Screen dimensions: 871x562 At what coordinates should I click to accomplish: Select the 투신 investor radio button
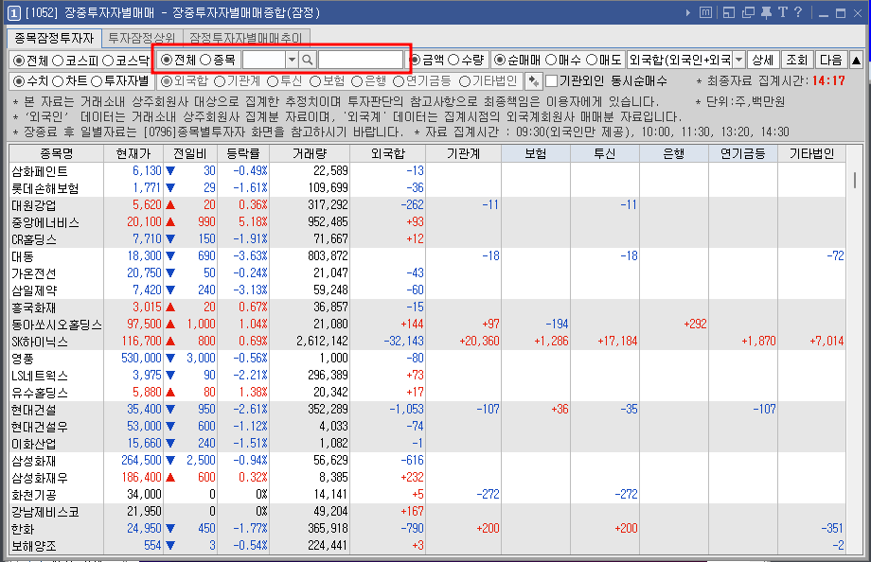click(273, 81)
